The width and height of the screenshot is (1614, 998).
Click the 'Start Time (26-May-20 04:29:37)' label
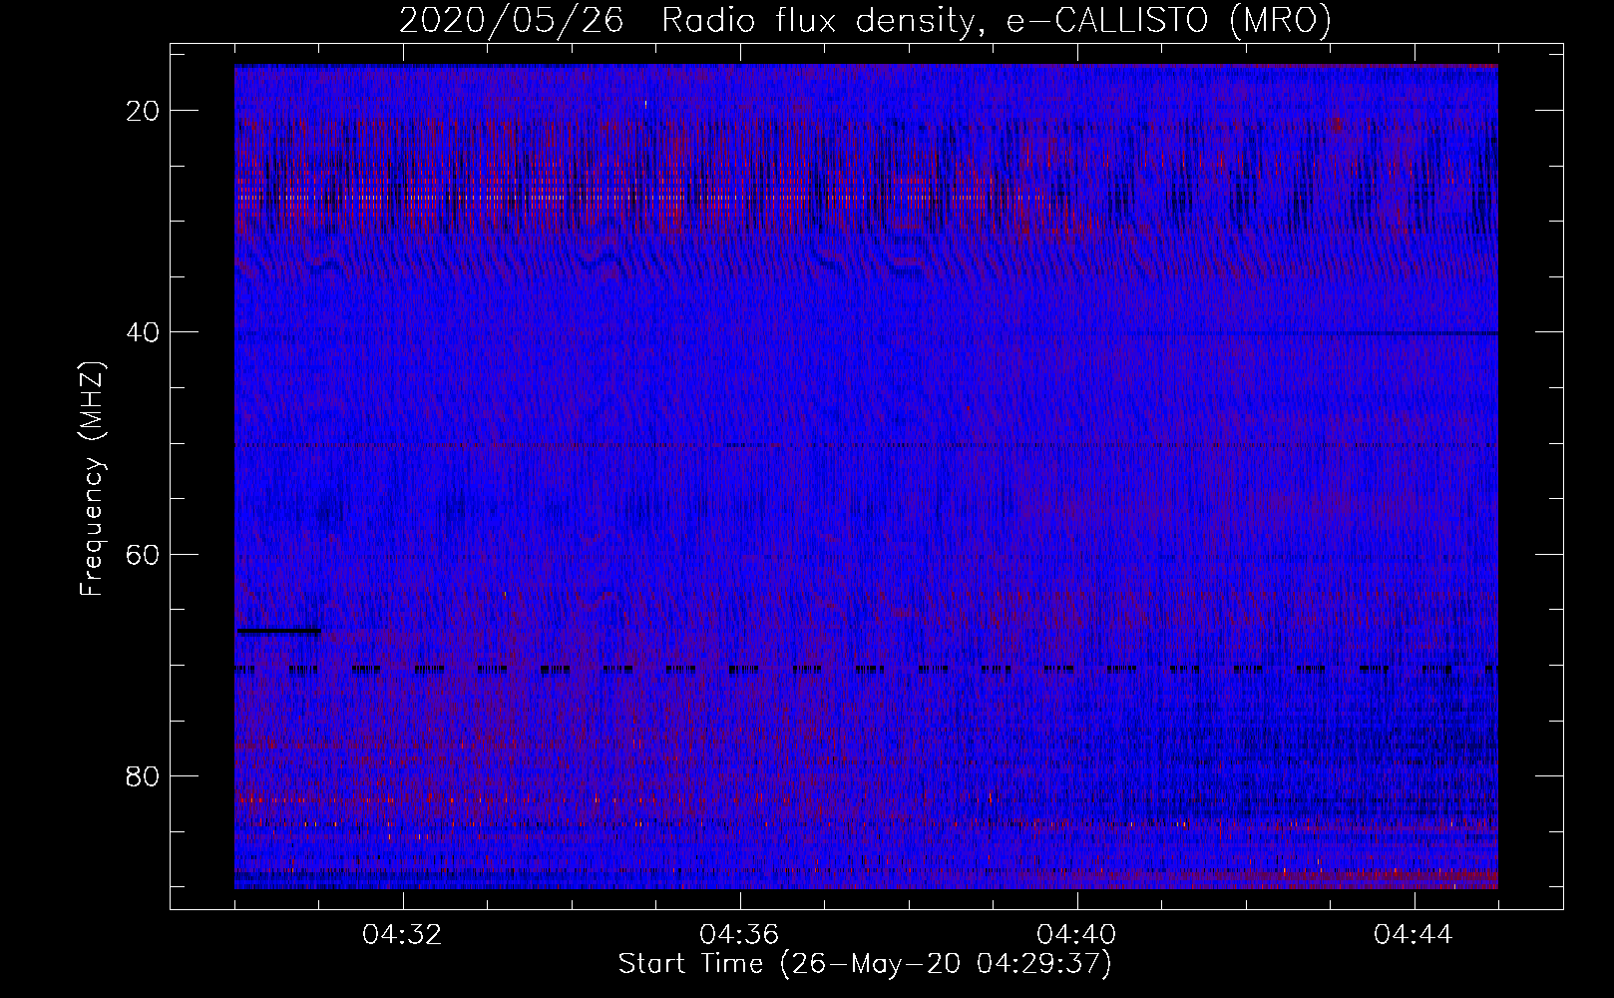point(865,964)
